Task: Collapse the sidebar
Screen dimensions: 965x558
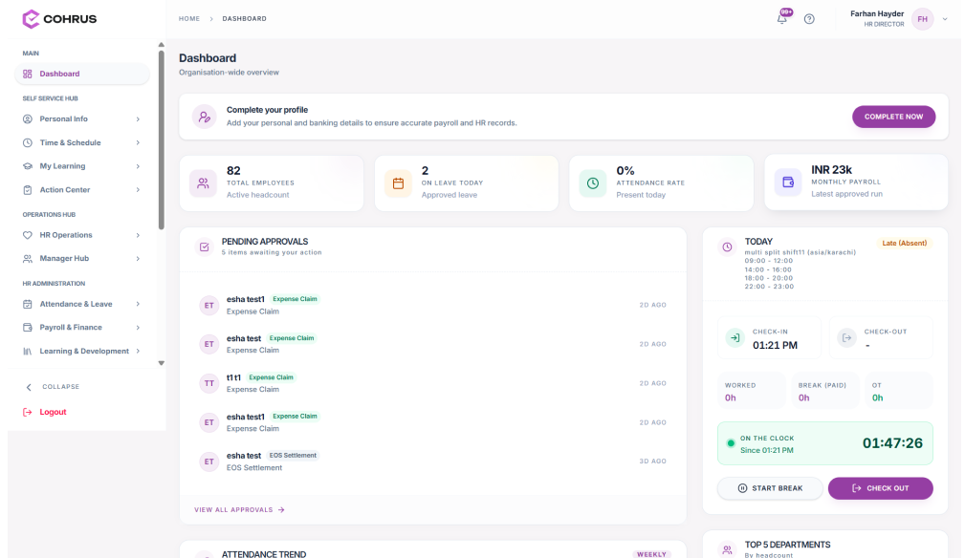Action: [x=53, y=387]
